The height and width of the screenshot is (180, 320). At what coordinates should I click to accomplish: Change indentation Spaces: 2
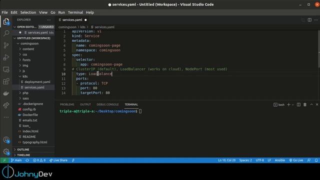245,160
